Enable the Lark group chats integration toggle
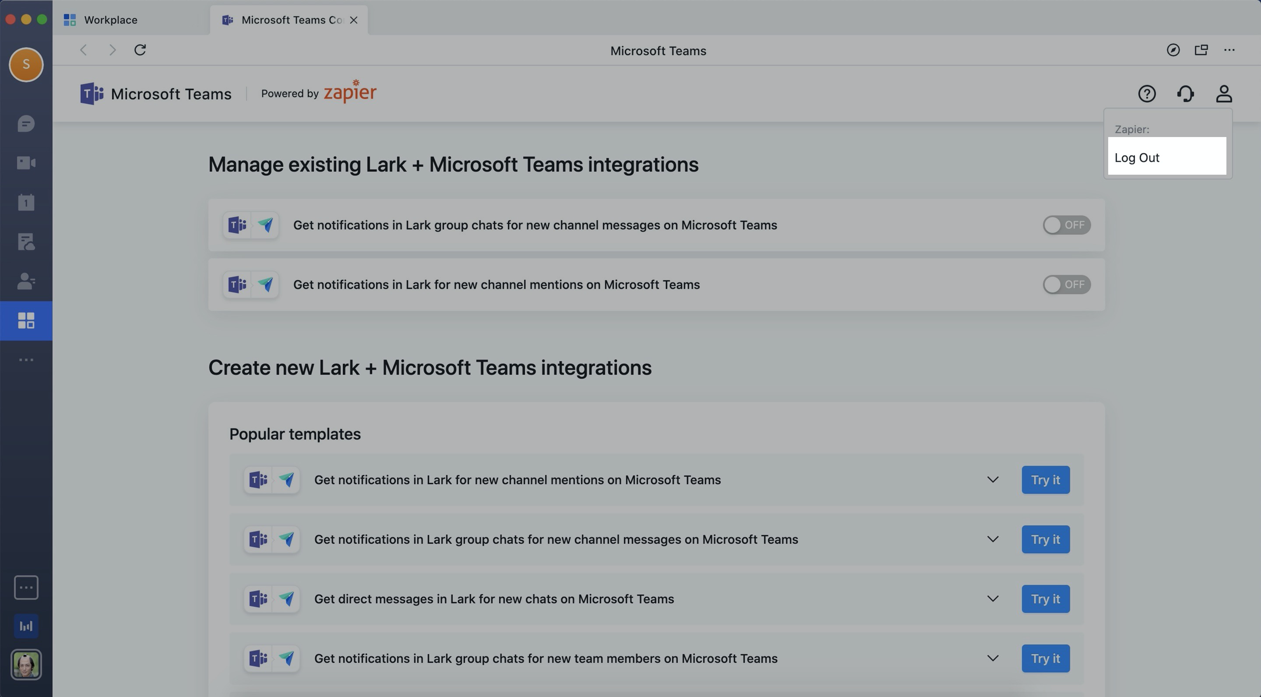 1066,225
